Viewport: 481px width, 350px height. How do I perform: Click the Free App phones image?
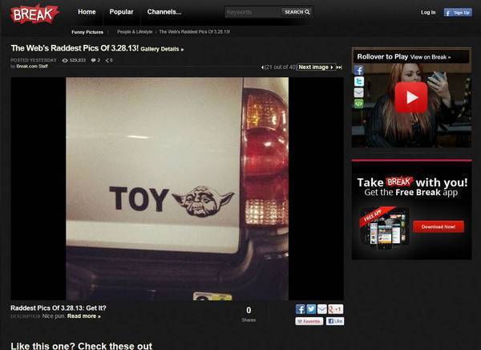tap(385, 228)
